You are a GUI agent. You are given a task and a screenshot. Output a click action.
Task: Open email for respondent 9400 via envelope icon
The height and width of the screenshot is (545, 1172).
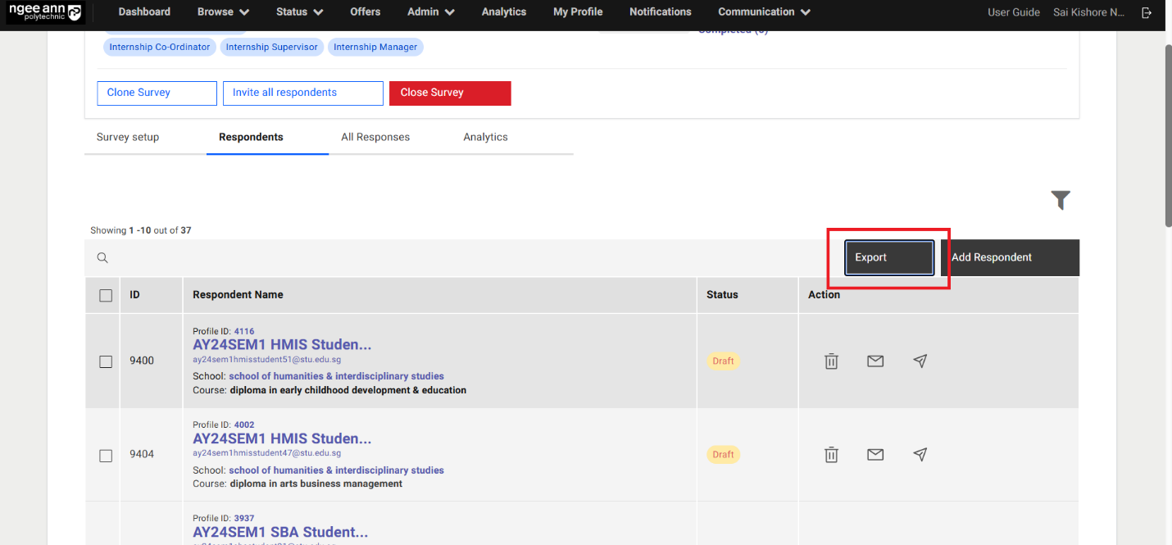[x=875, y=361]
